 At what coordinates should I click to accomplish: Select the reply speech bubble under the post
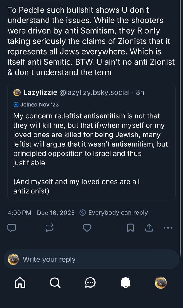pos(12,228)
